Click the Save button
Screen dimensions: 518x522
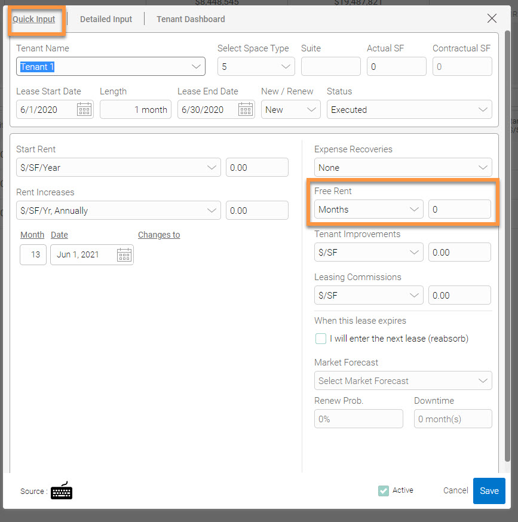coord(489,491)
